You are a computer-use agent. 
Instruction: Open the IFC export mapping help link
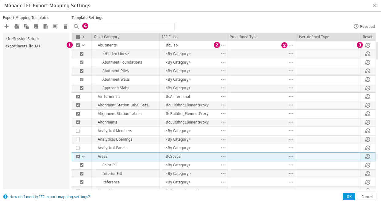click(x=50, y=197)
